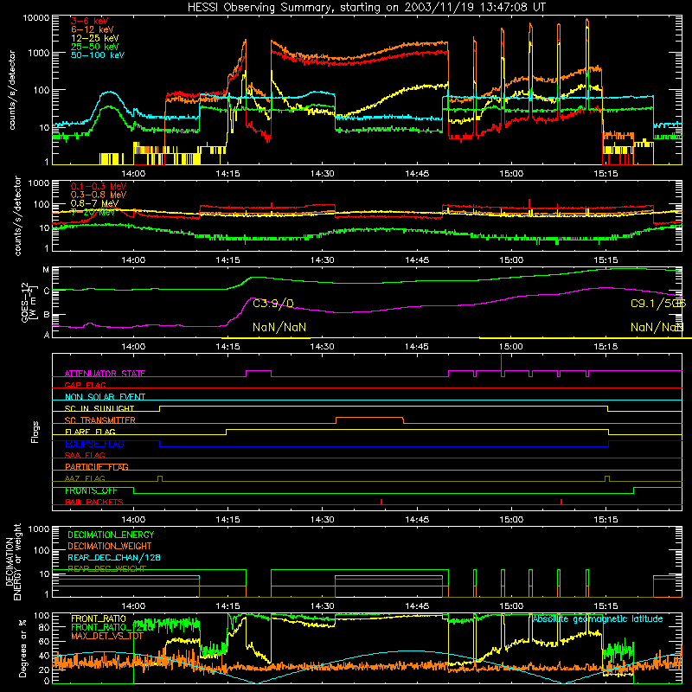Click NaN/NaN text below the C9.1 annotation
Viewport: 692px width, 692px height.
click(657, 327)
